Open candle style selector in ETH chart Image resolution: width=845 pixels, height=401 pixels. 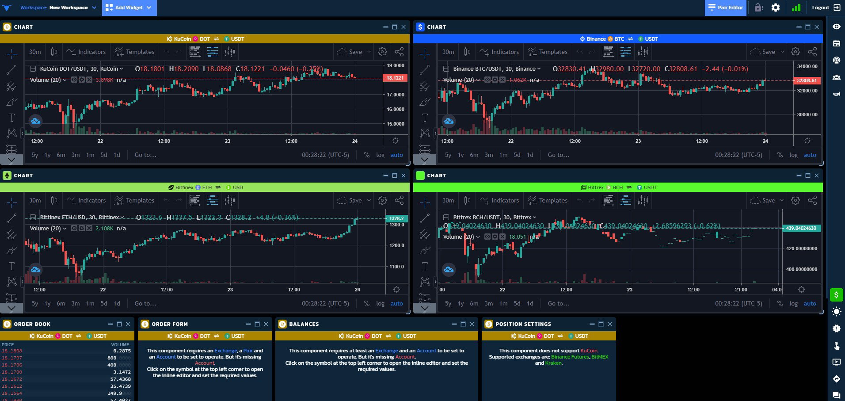tap(54, 200)
